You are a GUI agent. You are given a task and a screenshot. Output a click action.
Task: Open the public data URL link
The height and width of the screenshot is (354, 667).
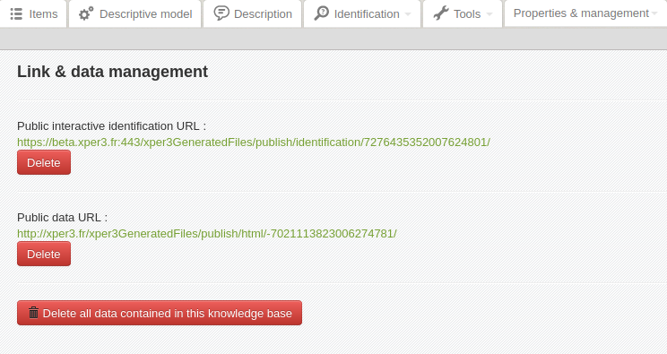click(x=207, y=234)
